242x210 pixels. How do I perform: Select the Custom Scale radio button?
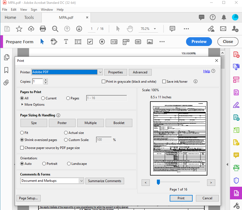(x=66, y=140)
